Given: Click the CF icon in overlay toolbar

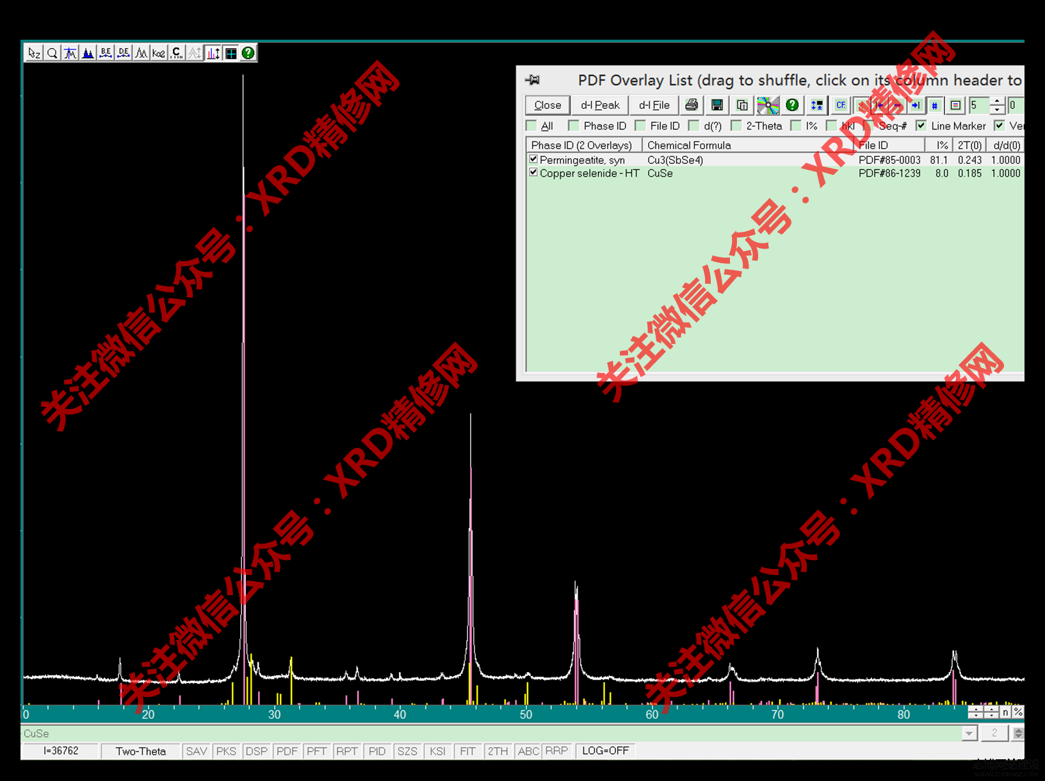Looking at the screenshot, I should (x=841, y=105).
